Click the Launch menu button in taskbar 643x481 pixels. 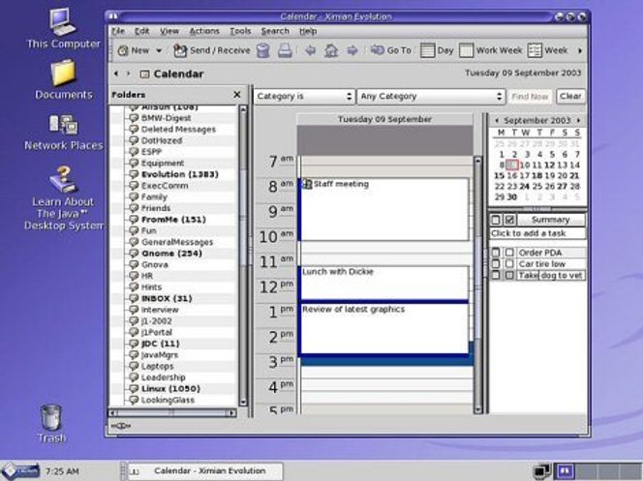[21, 471]
